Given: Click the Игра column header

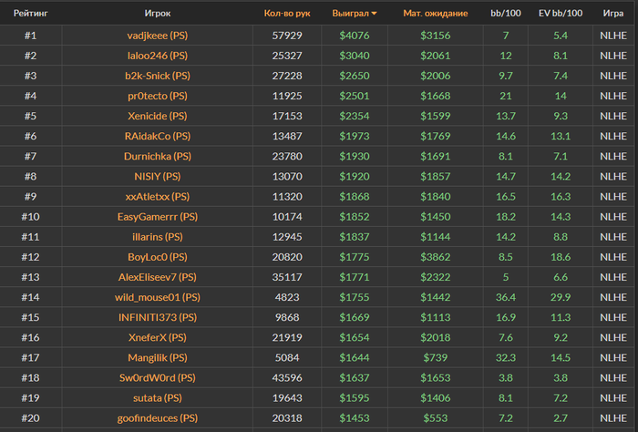Looking at the screenshot, I should (x=613, y=14).
